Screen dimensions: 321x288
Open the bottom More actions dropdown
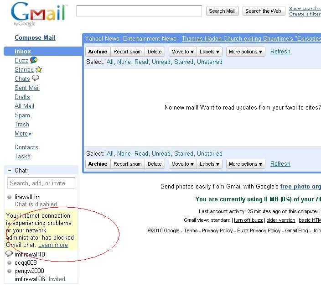point(245,164)
